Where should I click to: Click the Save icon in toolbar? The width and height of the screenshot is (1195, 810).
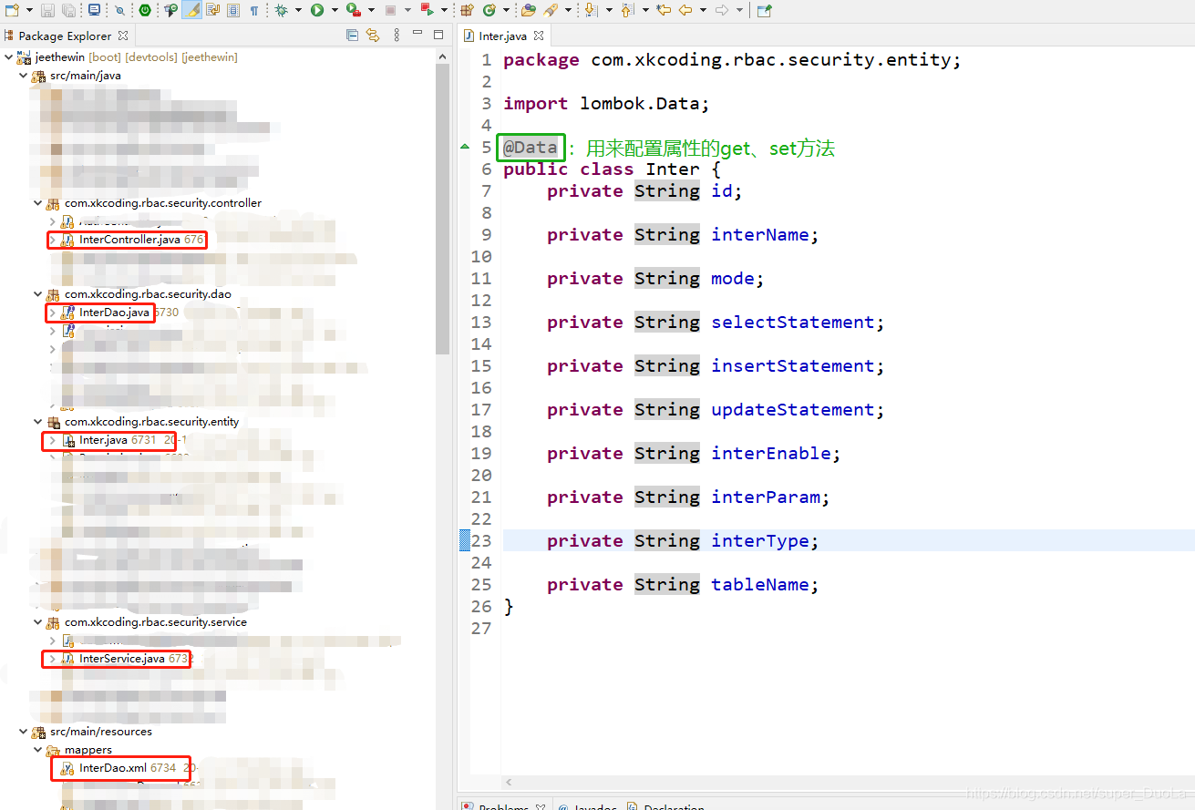point(47,10)
